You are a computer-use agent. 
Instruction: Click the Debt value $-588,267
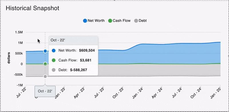[x=78, y=70]
